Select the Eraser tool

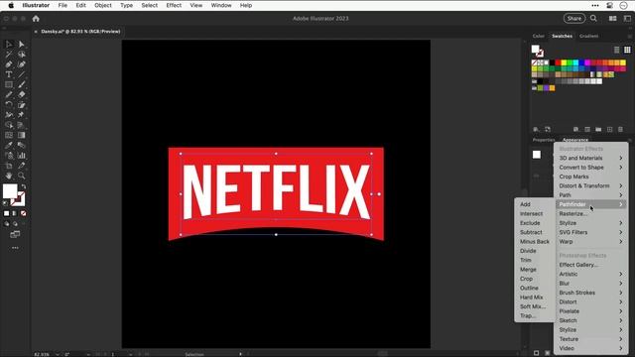tap(22, 95)
